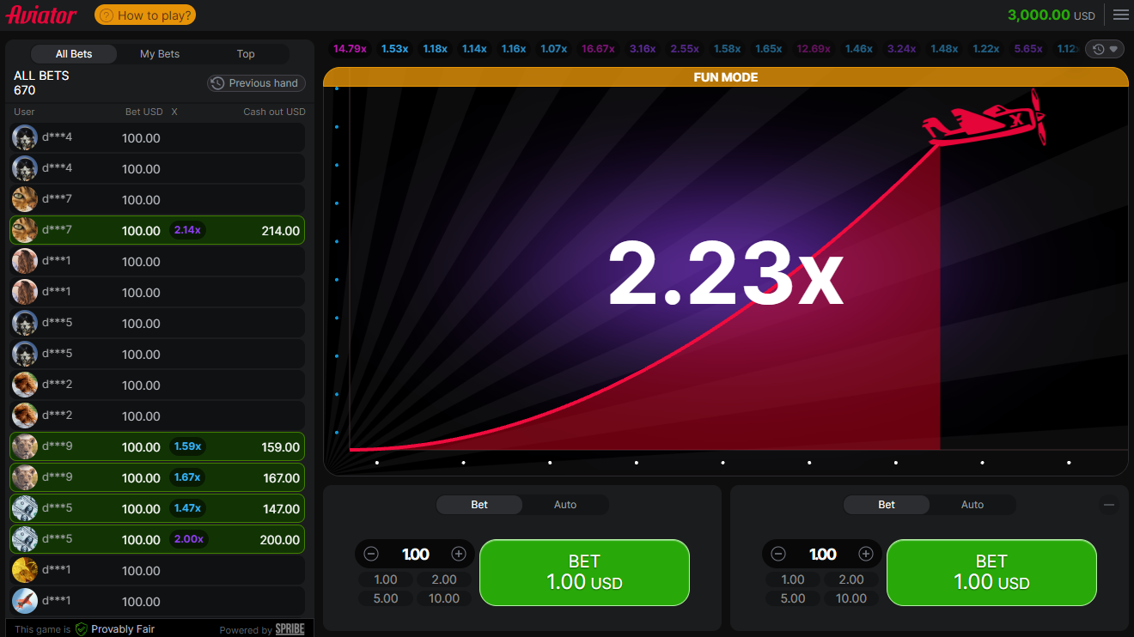Switch to the My Bets tab
The width and height of the screenshot is (1134, 637).
point(160,54)
